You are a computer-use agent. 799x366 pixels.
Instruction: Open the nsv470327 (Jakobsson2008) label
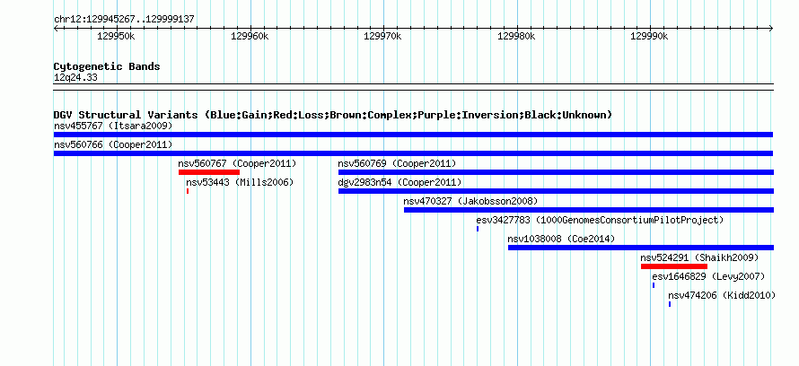(x=470, y=201)
